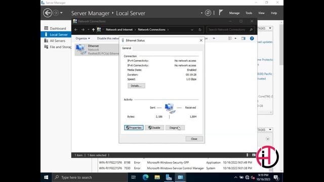The height and width of the screenshot is (182, 324).
Task: Go up one level in Network Connections
Action: click(93, 30)
